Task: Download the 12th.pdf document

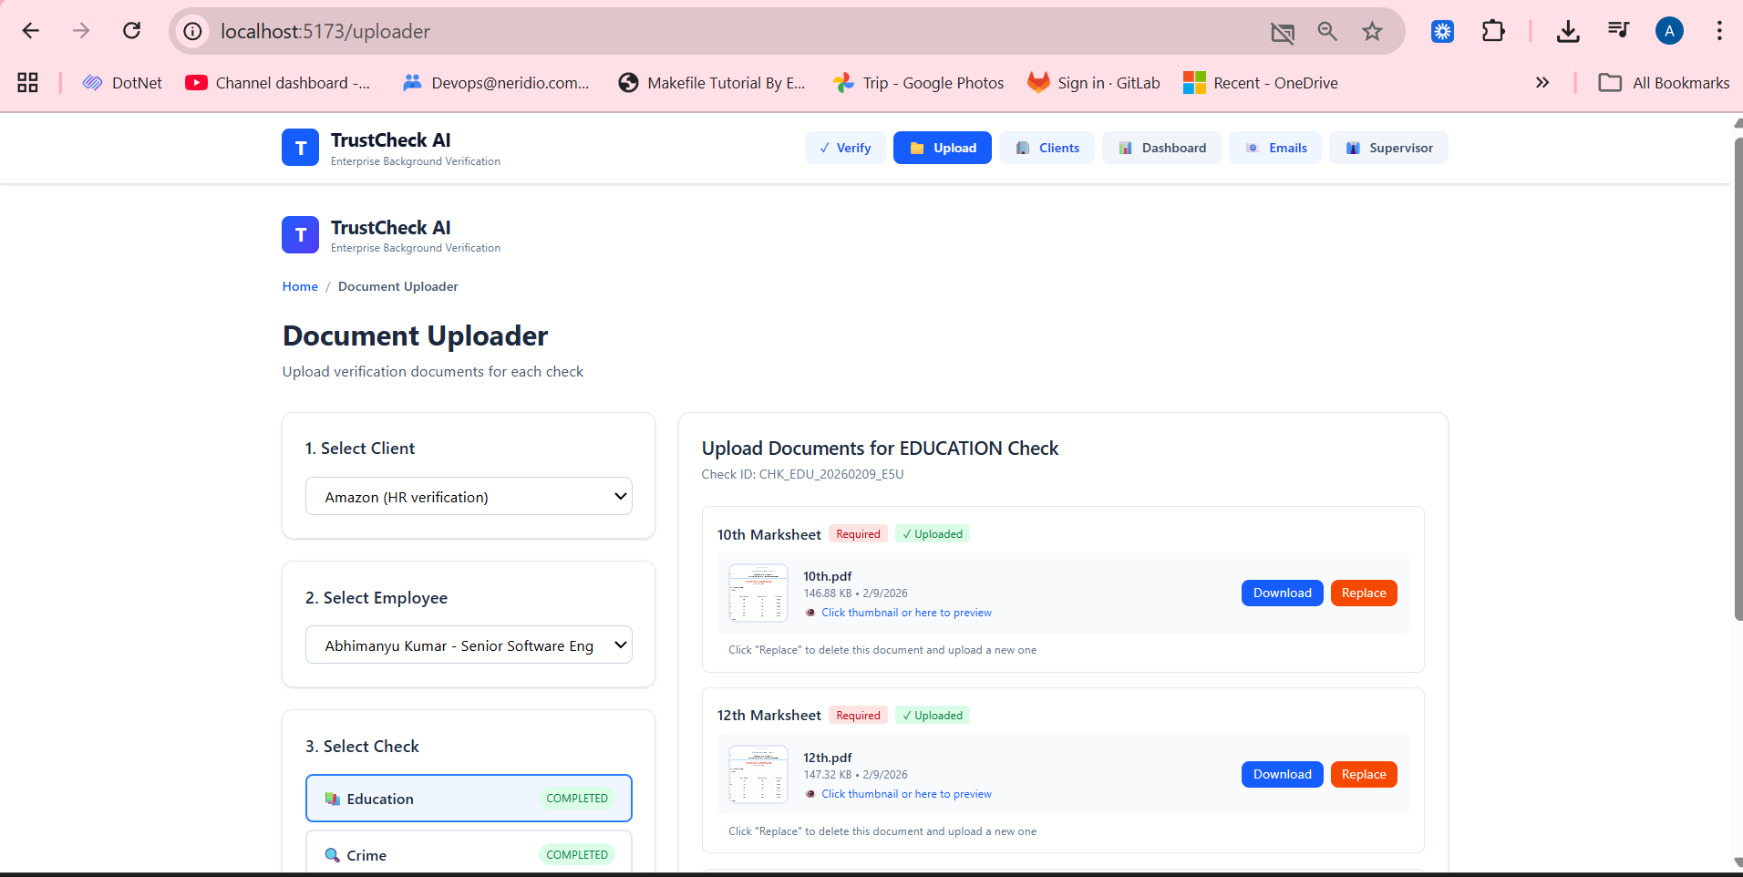Action: click(1282, 774)
